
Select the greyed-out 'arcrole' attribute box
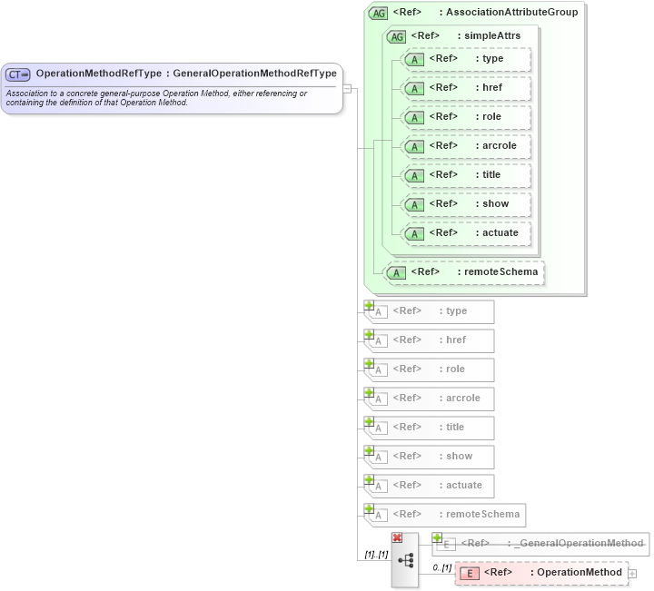click(430, 399)
